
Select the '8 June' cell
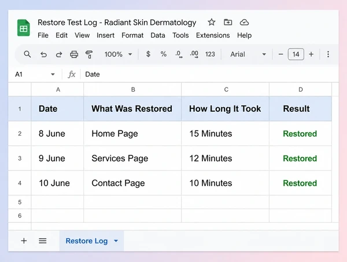pyautogui.click(x=57, y=133)
